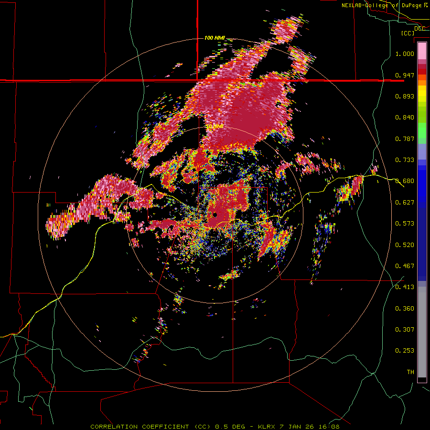This screenshot has height=430, width=430.
Task: Click the 50 NMI range ring label
Action: click(215, 126)
